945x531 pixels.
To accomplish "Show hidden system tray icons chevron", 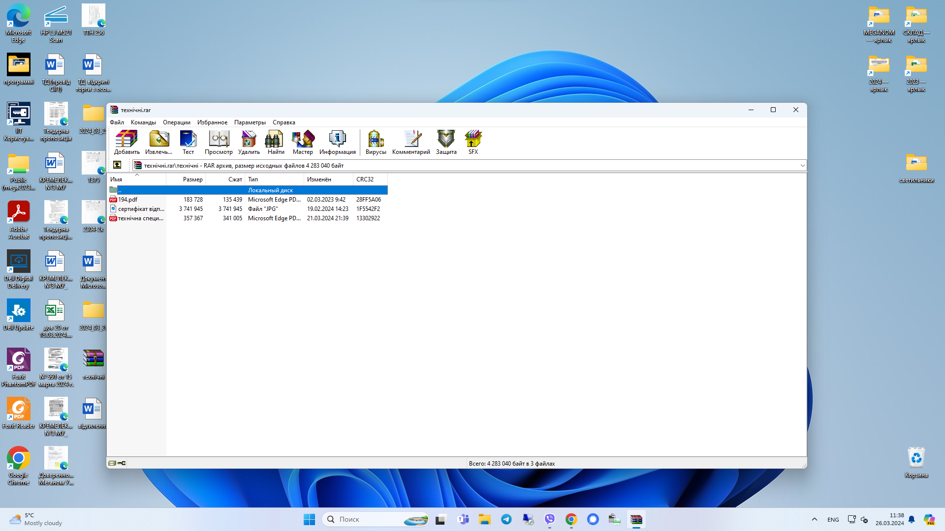I will coord(814,519).
